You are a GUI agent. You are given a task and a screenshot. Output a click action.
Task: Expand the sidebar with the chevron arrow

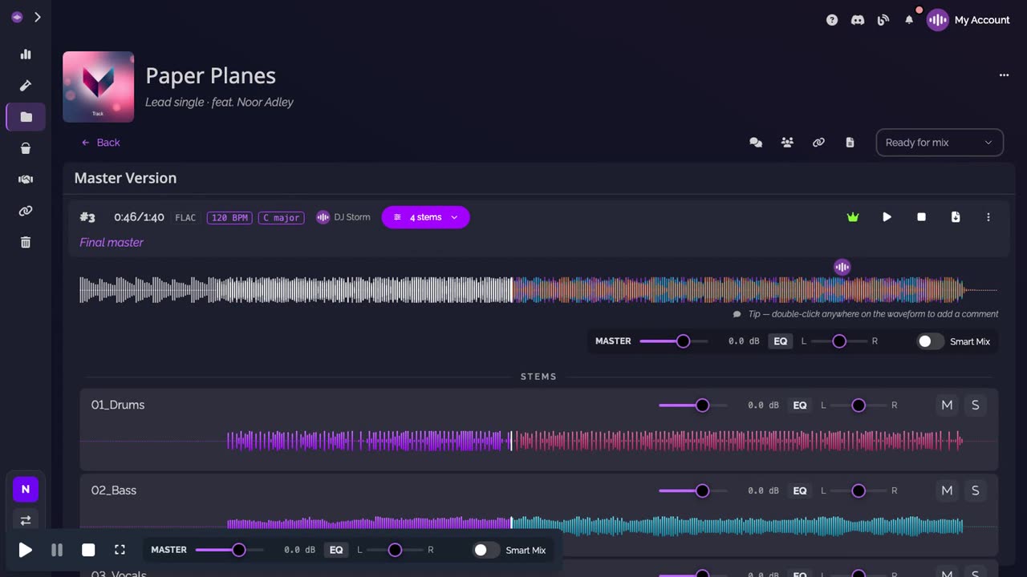point(37,17)
